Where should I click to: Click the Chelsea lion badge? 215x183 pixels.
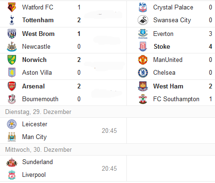pos(143,72)
